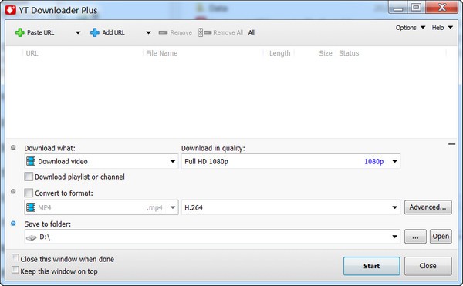Open the MP4 format dropdown
The width and height of the screenshot is (463, 286).
[173, 207]
